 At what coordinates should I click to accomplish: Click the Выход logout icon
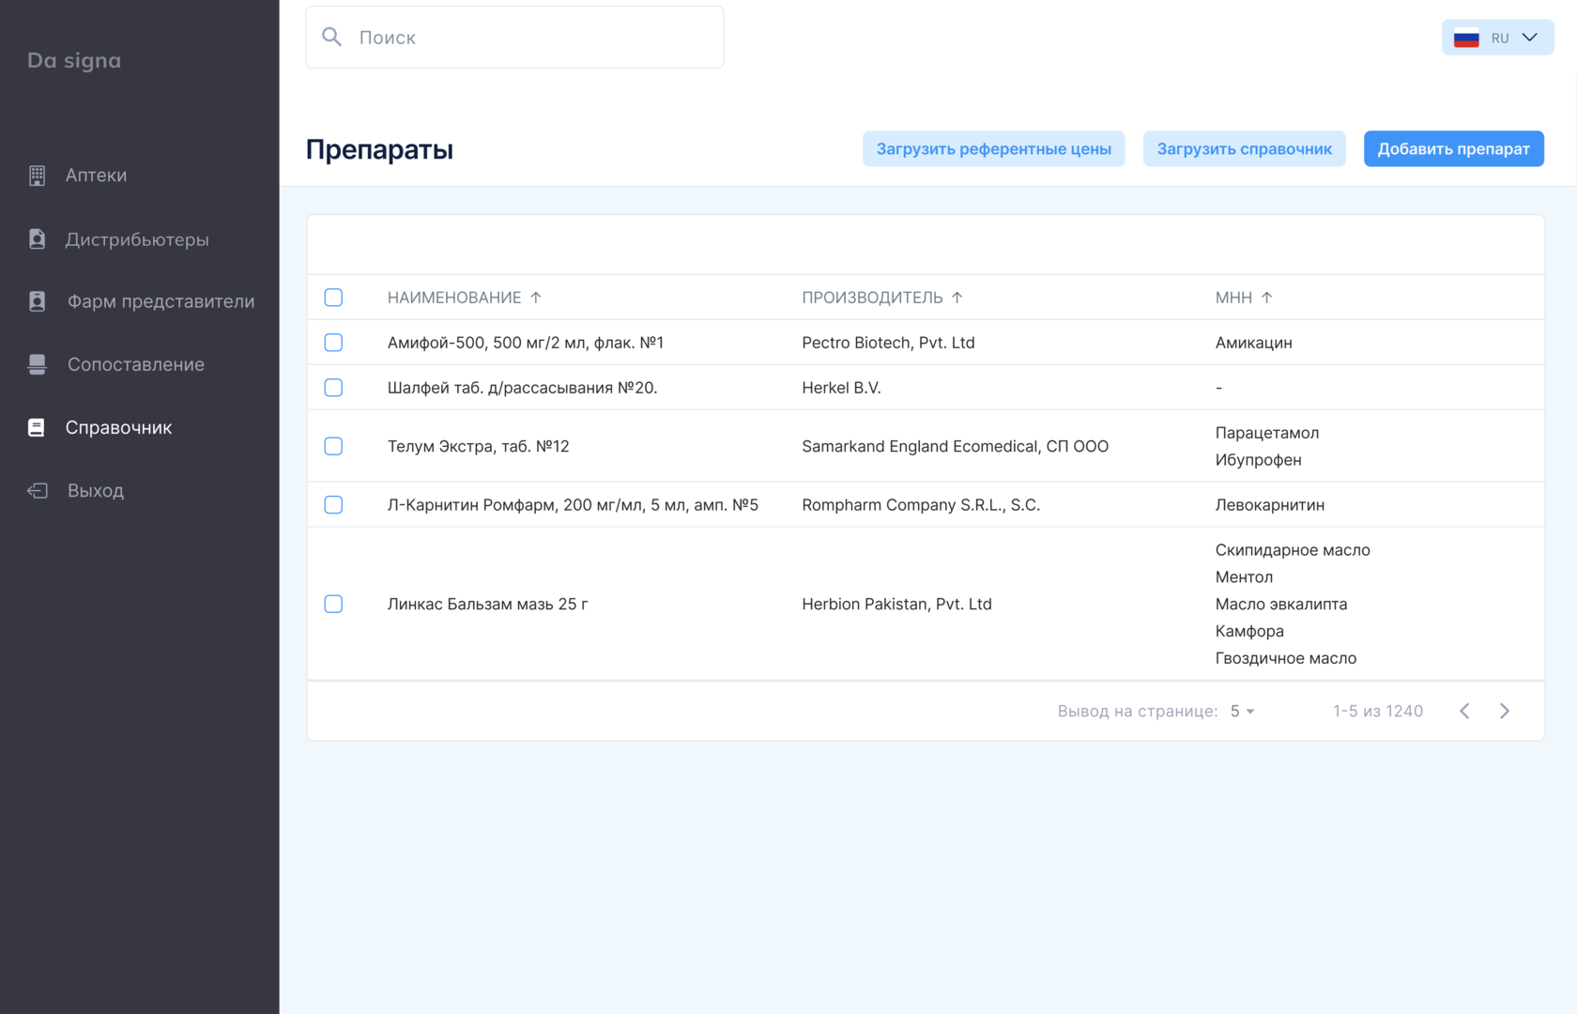(37, 489)
